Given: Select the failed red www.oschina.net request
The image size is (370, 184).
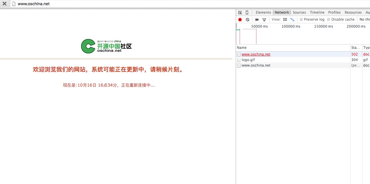Looking at the screenshot, I should (256, 54).
